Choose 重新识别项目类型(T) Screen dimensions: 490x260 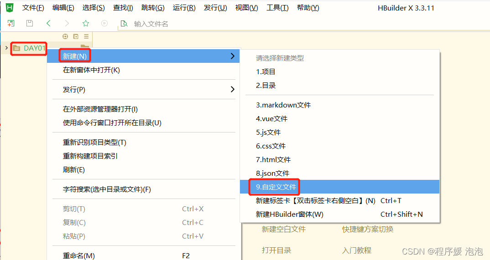[143, 143]
